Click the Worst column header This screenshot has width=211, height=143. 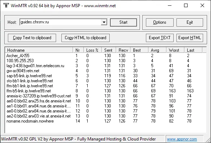click(x=175, y=50)
